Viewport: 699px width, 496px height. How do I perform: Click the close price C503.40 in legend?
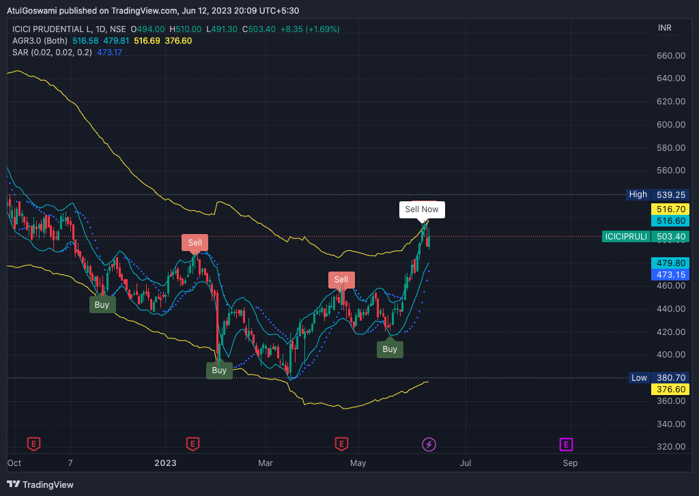pos(259,29)
